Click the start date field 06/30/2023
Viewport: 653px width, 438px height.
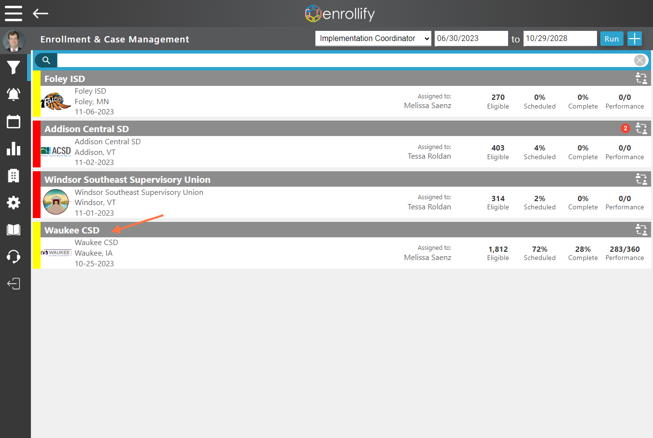point(471,39)
